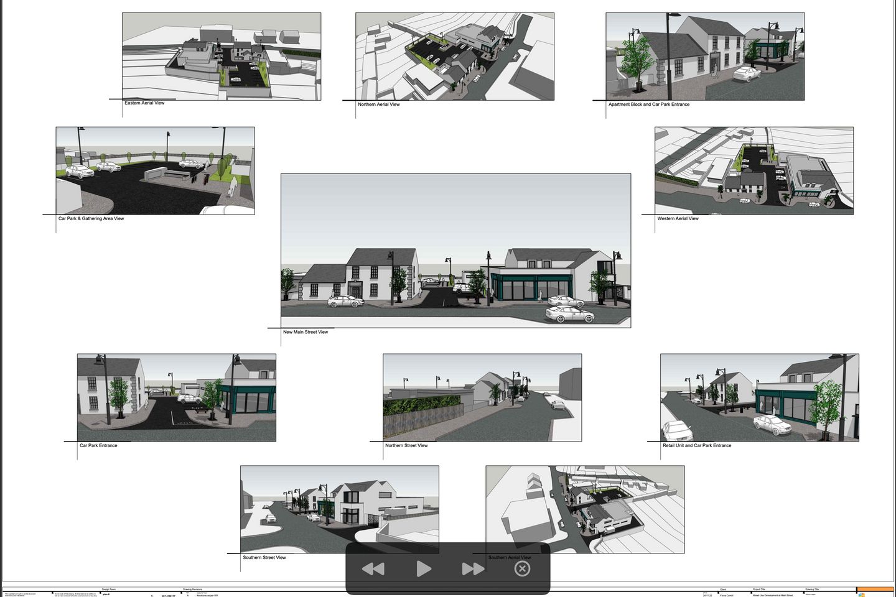Open the Northern Aerial View rendering
This screenshot has width=896, height=597.
click(455, 57)
